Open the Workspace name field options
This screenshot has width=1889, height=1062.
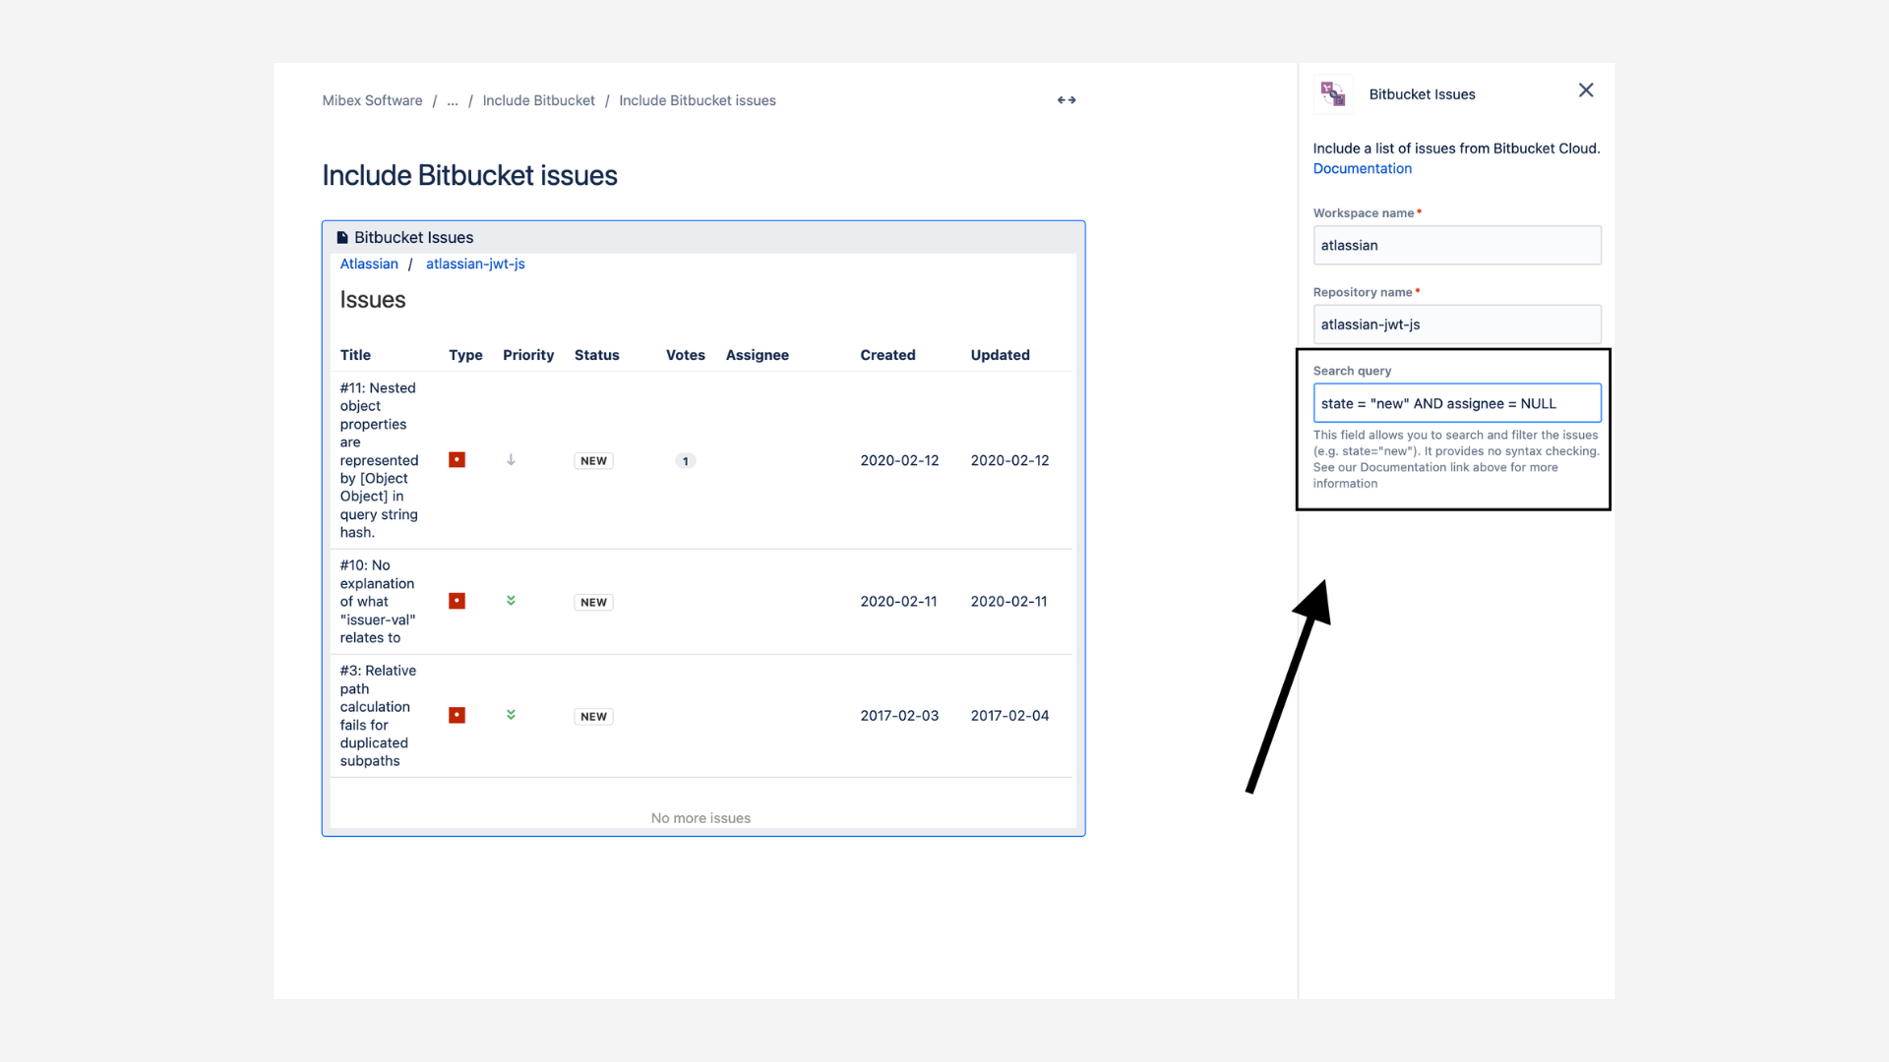pos(1457,245)
